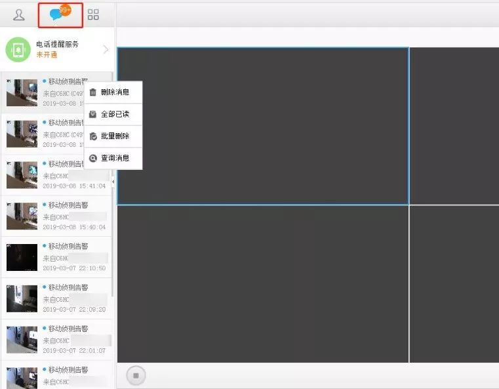Select 全部已读 in the context menu
499x389 pixels.
[113, 114]
